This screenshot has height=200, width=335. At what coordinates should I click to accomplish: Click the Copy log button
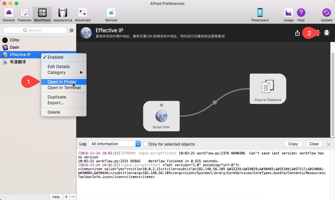tap(293, 144)
